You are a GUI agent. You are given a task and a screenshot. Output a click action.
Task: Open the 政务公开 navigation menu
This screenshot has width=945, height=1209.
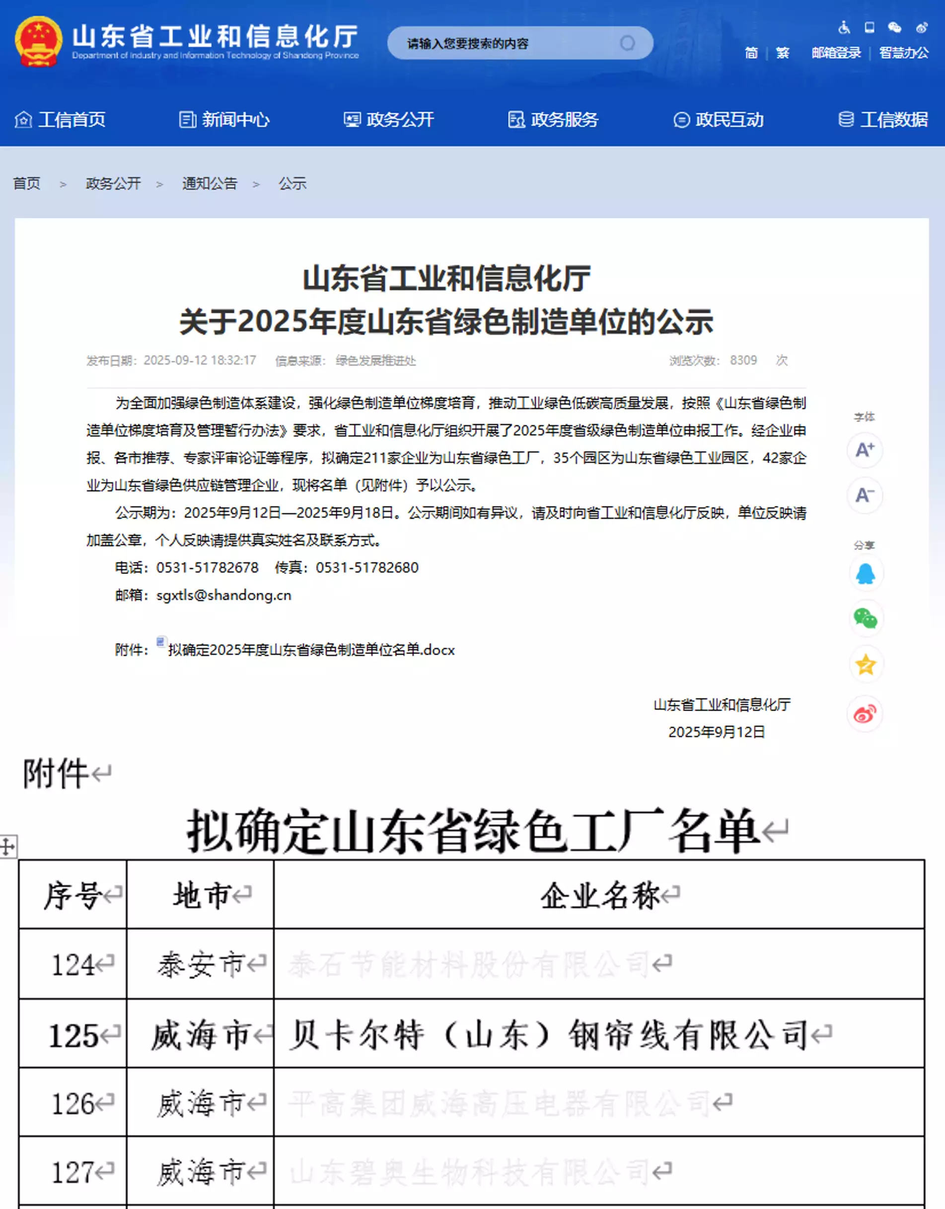coord(389,120)
